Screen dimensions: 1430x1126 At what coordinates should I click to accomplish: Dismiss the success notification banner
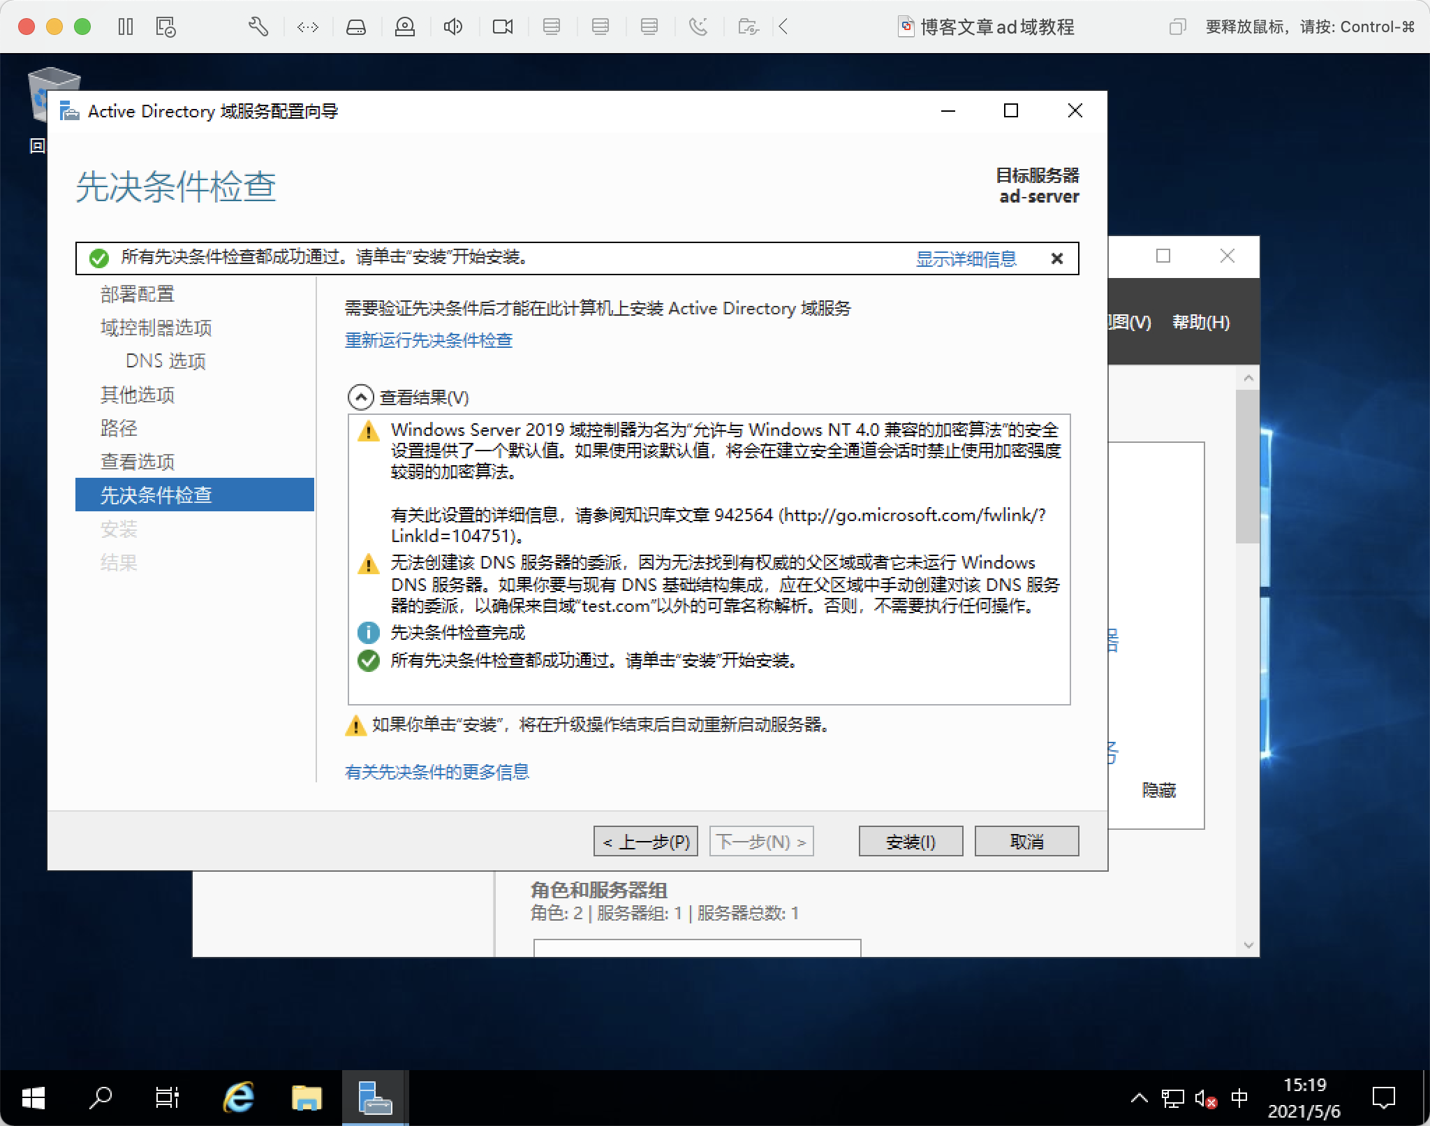click(1057, 259)
